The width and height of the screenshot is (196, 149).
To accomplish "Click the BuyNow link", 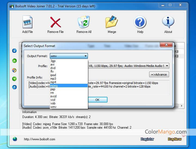I will [x=175, y=139].
